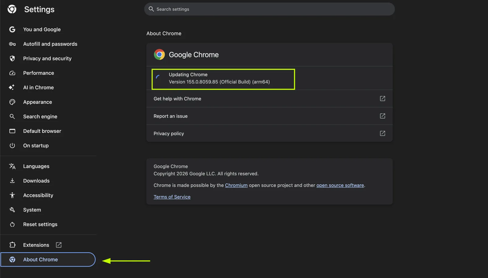This screenshot has width=488, height=278.
Task: Click the Reset settings restore icon
Action: [x=12, y=224]
